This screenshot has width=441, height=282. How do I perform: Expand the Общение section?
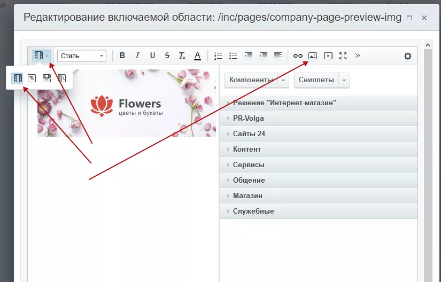pos(319,180)
